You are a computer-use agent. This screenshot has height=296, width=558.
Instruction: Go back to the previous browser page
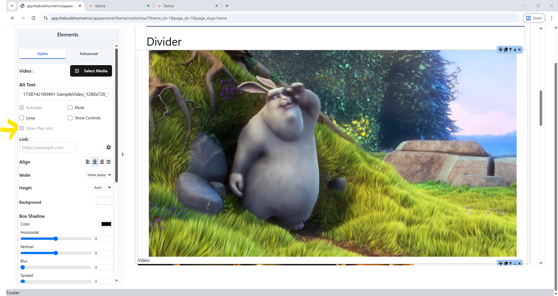click(13, 18)
